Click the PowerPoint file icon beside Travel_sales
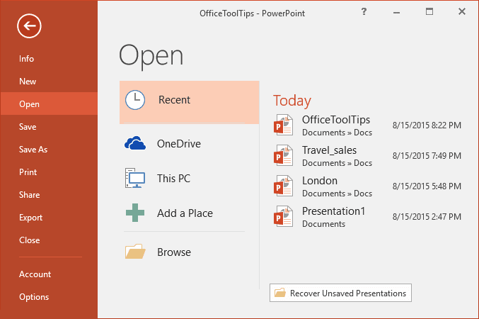479x319 pixels. (x=283, y=155)
